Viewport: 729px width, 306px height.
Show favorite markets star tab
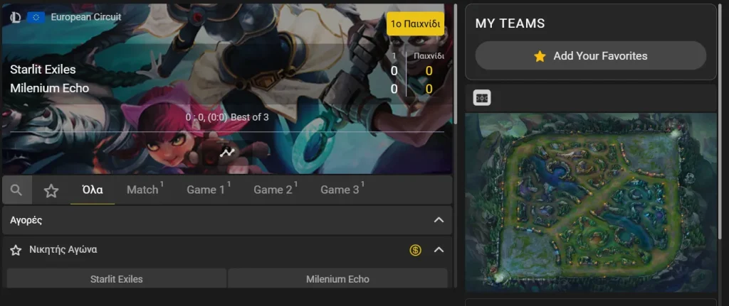click(51, 190)
